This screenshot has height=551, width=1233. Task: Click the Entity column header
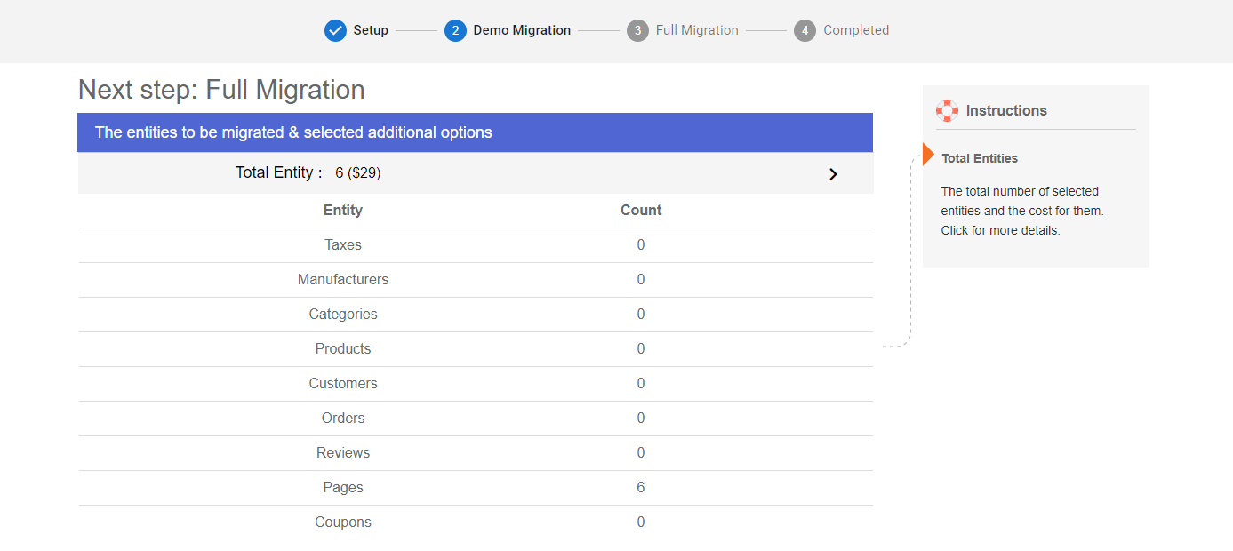[343, 211]
